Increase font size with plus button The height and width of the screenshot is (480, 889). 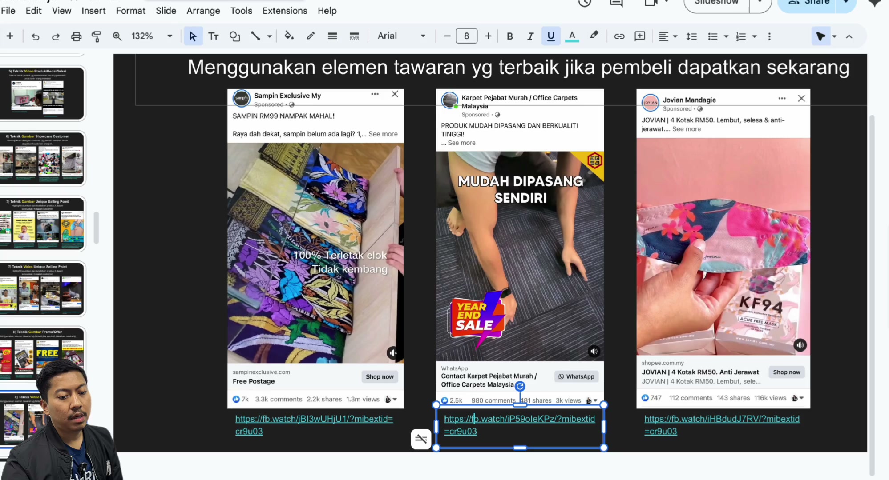coord(488,36)
